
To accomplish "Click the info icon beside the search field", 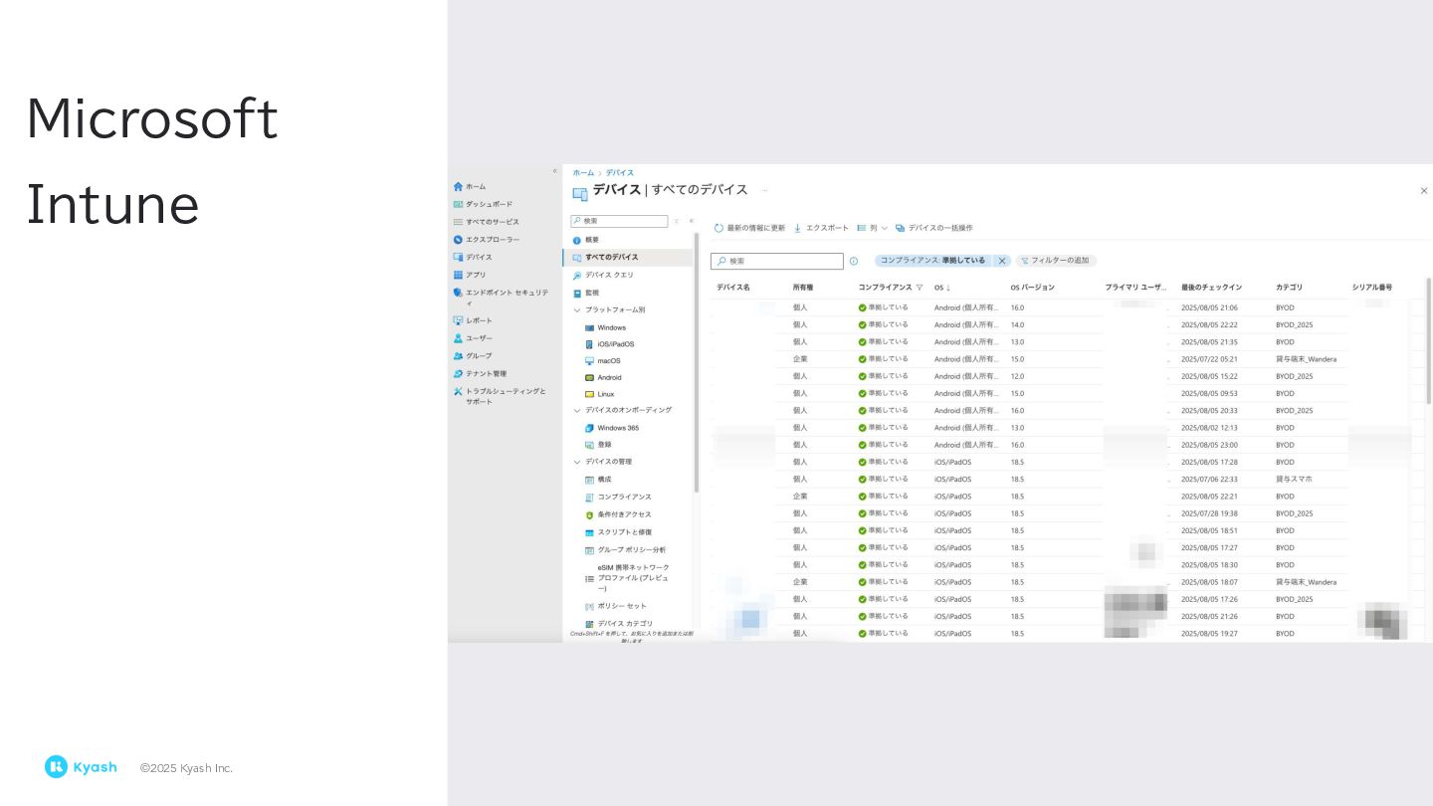I will point(854,261).
